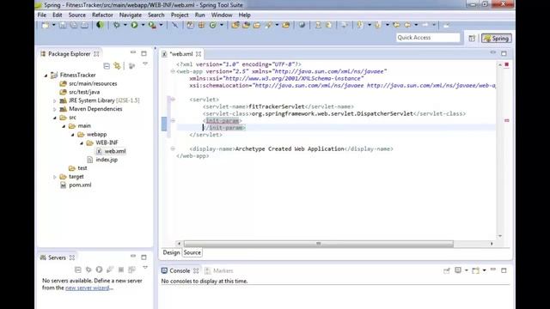Select the Console tab
The image size is (550, 309).
coord(180,271)
